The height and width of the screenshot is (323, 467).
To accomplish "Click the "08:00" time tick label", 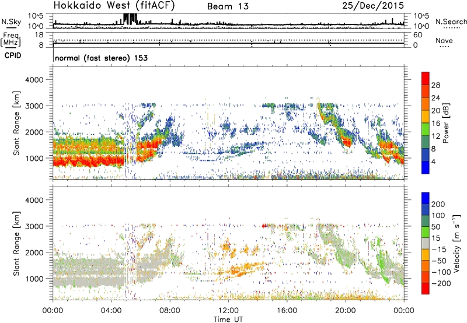I will tap(170, 311).
